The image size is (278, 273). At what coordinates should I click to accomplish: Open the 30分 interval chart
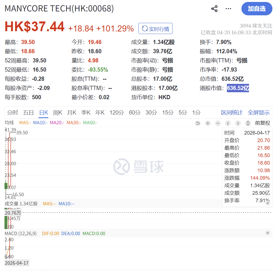point(151,113)
